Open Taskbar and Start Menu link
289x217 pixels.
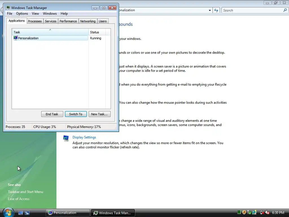pyautogui.click(x=25, y=192)
